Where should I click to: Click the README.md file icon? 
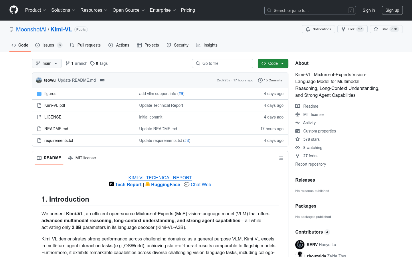(x=39, y=129)
